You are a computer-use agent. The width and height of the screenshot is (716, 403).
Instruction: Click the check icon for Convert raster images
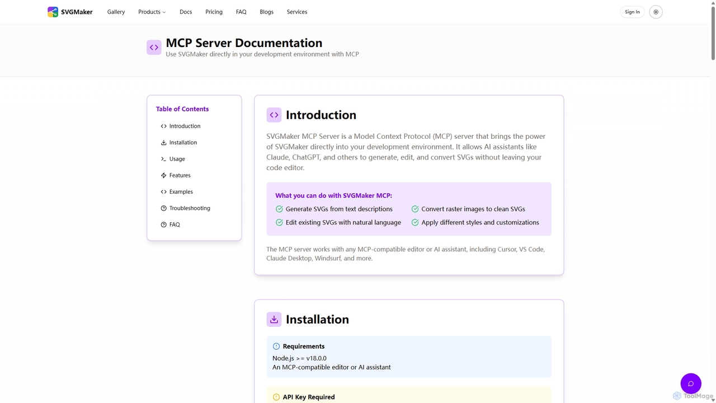415,209
